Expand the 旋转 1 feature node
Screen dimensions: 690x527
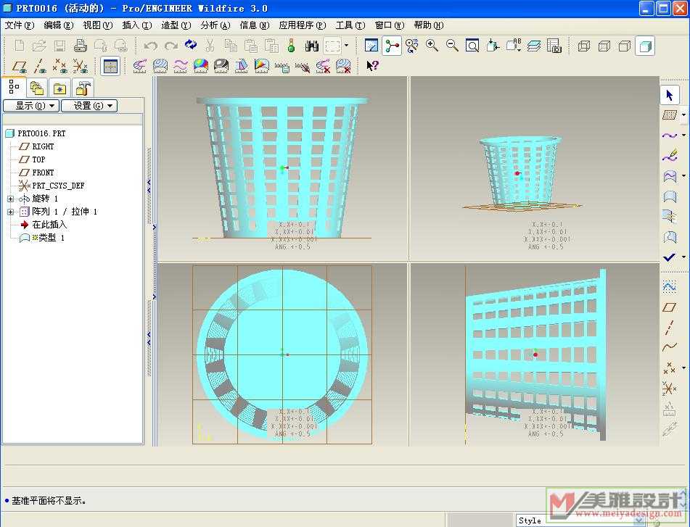(x=11, y=199)
